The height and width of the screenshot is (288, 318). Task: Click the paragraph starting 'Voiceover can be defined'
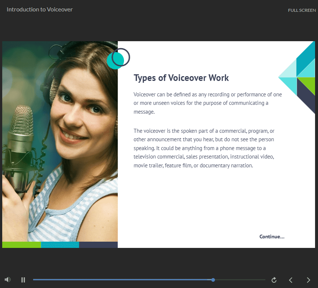pyautogui.click(x=208, y=103)
